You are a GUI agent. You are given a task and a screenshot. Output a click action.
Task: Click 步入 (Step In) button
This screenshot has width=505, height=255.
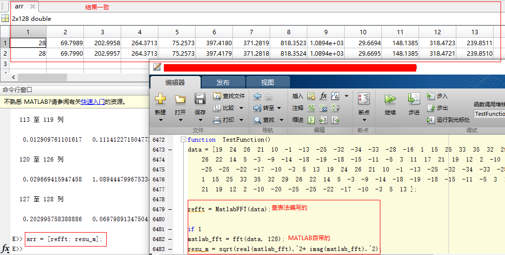[437, 96]
